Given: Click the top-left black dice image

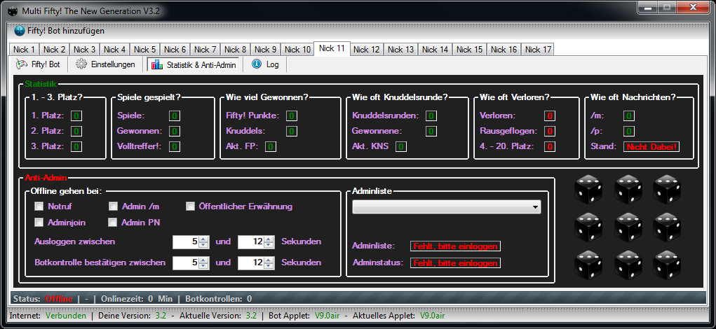Looking at the screenshot, I should point(588,189).
